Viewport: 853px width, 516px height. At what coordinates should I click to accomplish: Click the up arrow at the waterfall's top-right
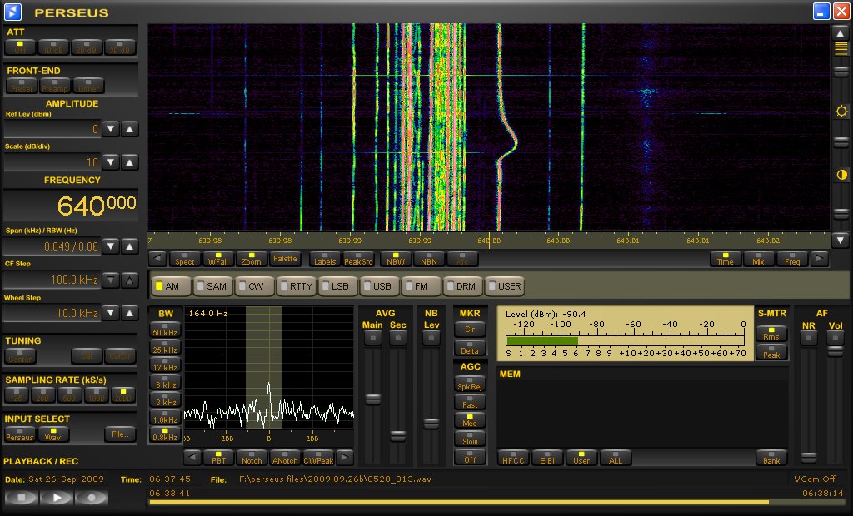(x=841, y=32)
